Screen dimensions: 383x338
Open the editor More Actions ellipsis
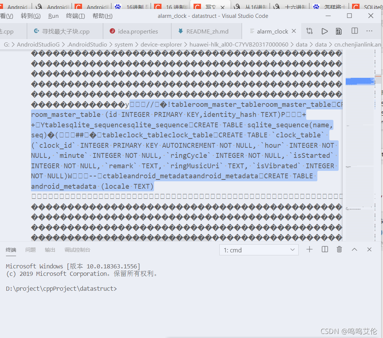pos(369,31)
